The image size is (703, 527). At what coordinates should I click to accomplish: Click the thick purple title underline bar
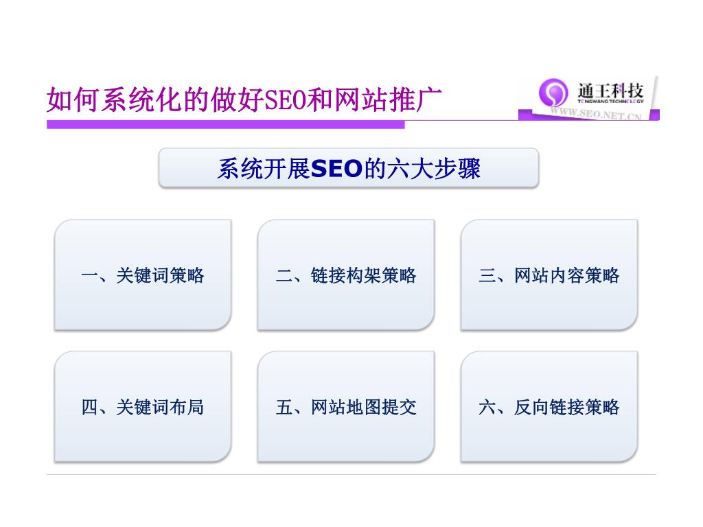click(225, 125)
